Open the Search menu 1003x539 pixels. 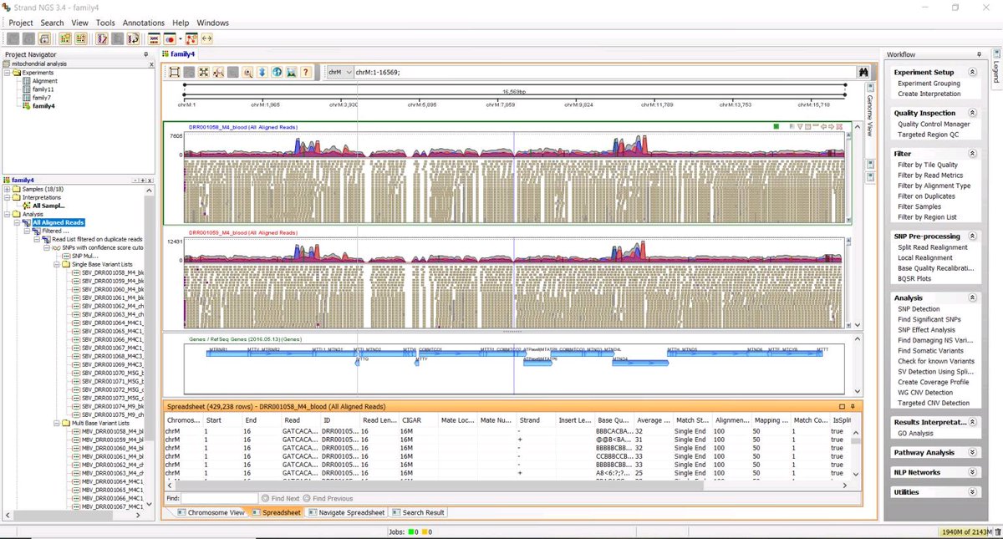click(52, 23)
